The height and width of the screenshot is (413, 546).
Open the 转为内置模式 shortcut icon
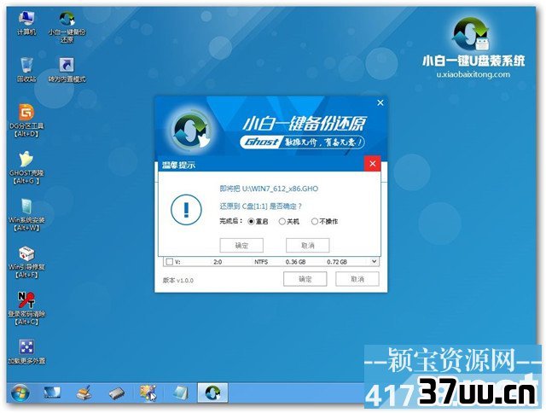(67, 70)
